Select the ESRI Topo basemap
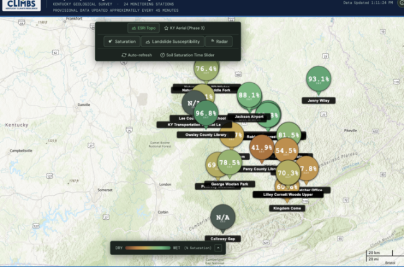 pyautogui.click(x=144, y=28)
